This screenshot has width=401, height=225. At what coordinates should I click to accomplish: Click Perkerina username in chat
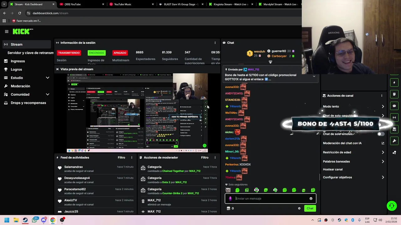point(232,164)
